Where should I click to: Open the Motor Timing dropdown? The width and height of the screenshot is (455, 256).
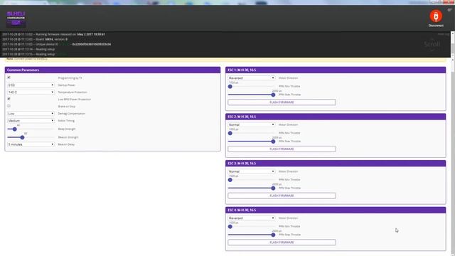tap(31, 120)
